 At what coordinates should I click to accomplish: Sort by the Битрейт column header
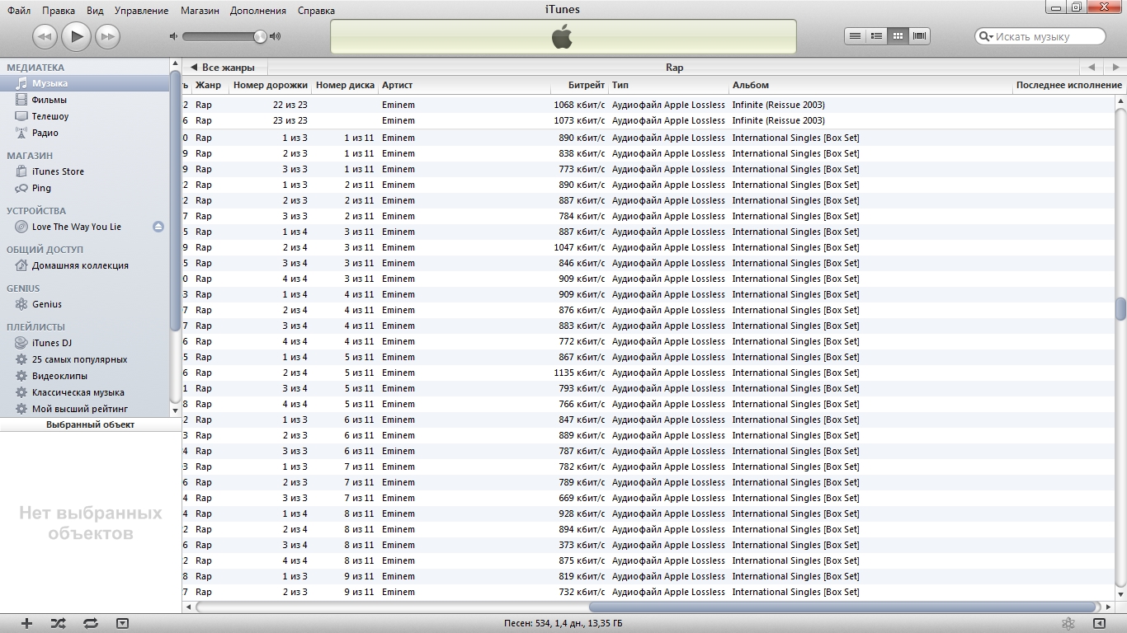pyautogui.click(x=579, y=85)
